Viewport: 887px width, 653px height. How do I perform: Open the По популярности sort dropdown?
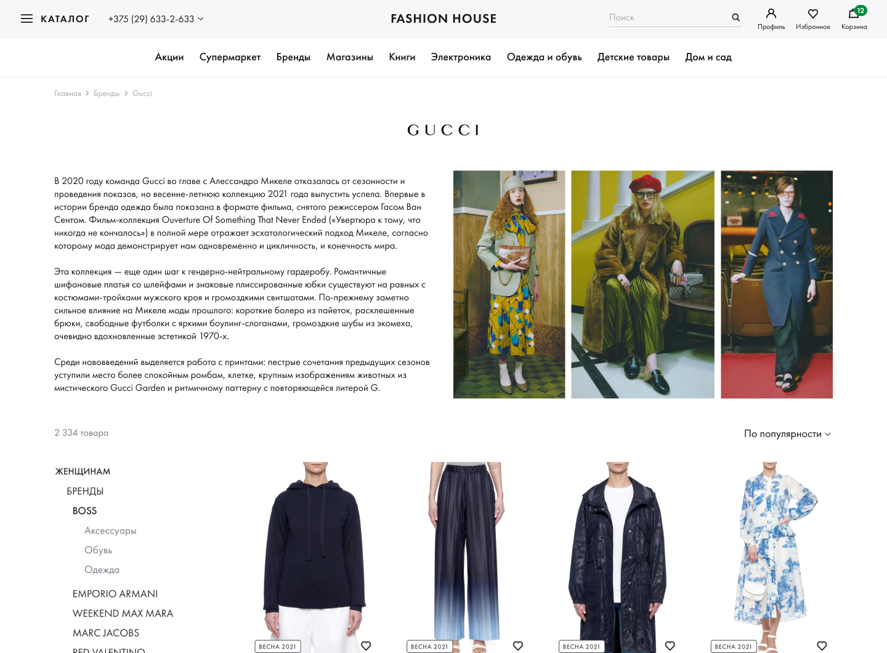tap(787, 434)
